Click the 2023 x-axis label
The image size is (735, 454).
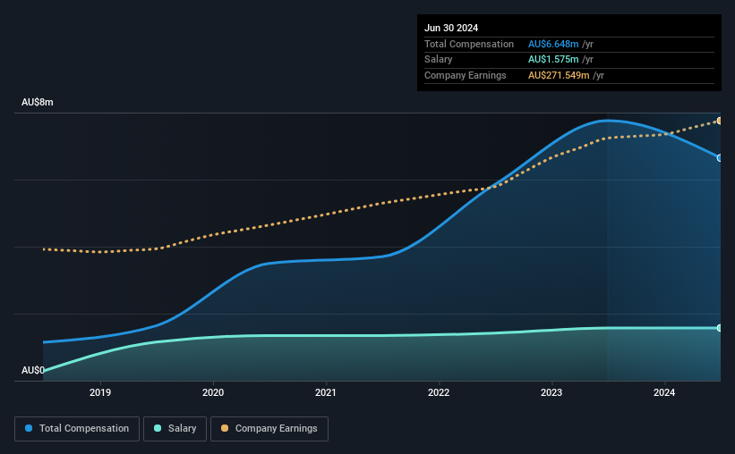[551, 392]
